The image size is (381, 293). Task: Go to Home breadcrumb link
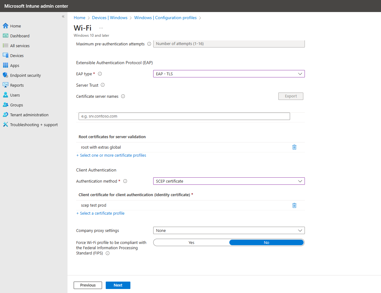click(80, 18)
